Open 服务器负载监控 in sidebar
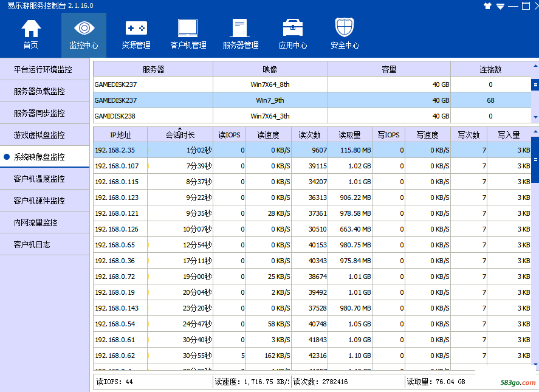 tap(45, 91)
